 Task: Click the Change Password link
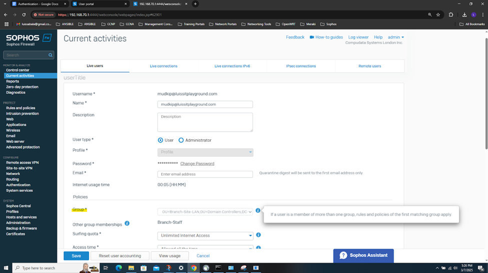(x=197, y=164)
